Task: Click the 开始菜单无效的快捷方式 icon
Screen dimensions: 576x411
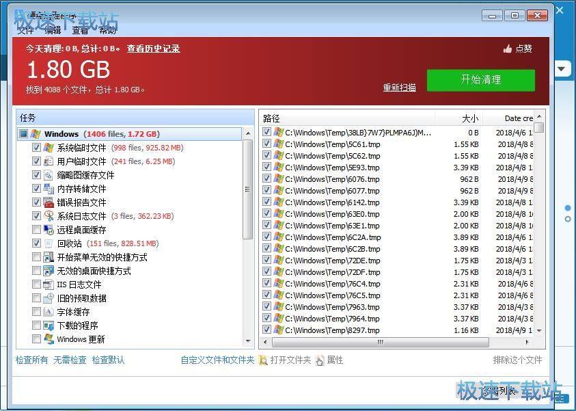Action: [49, 257]
